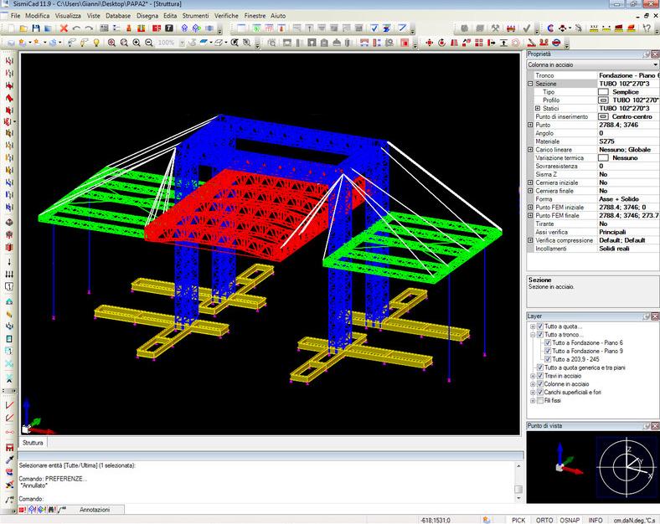Viewport: 660px width, 524px height.
Task: Uncheck Tutto a Fondazione - Piano 6
Action: [x=548, y=342]
